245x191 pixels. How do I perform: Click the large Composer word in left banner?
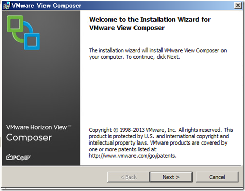(x=29, y=137)
